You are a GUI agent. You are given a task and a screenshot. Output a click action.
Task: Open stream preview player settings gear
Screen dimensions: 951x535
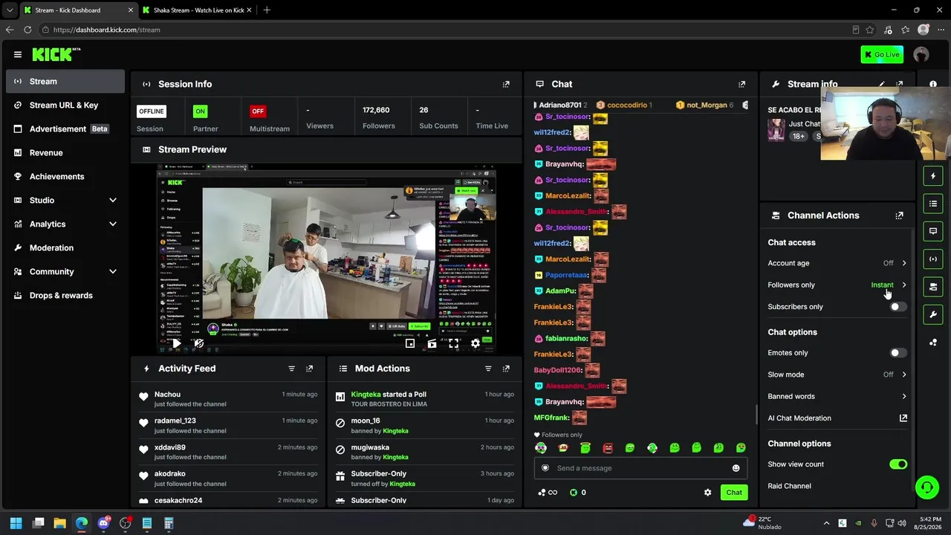475,343
